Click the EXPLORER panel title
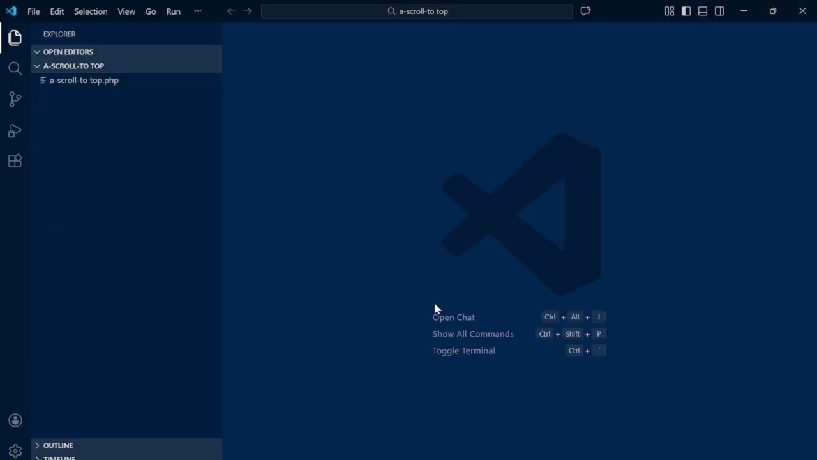 [59, 34]
